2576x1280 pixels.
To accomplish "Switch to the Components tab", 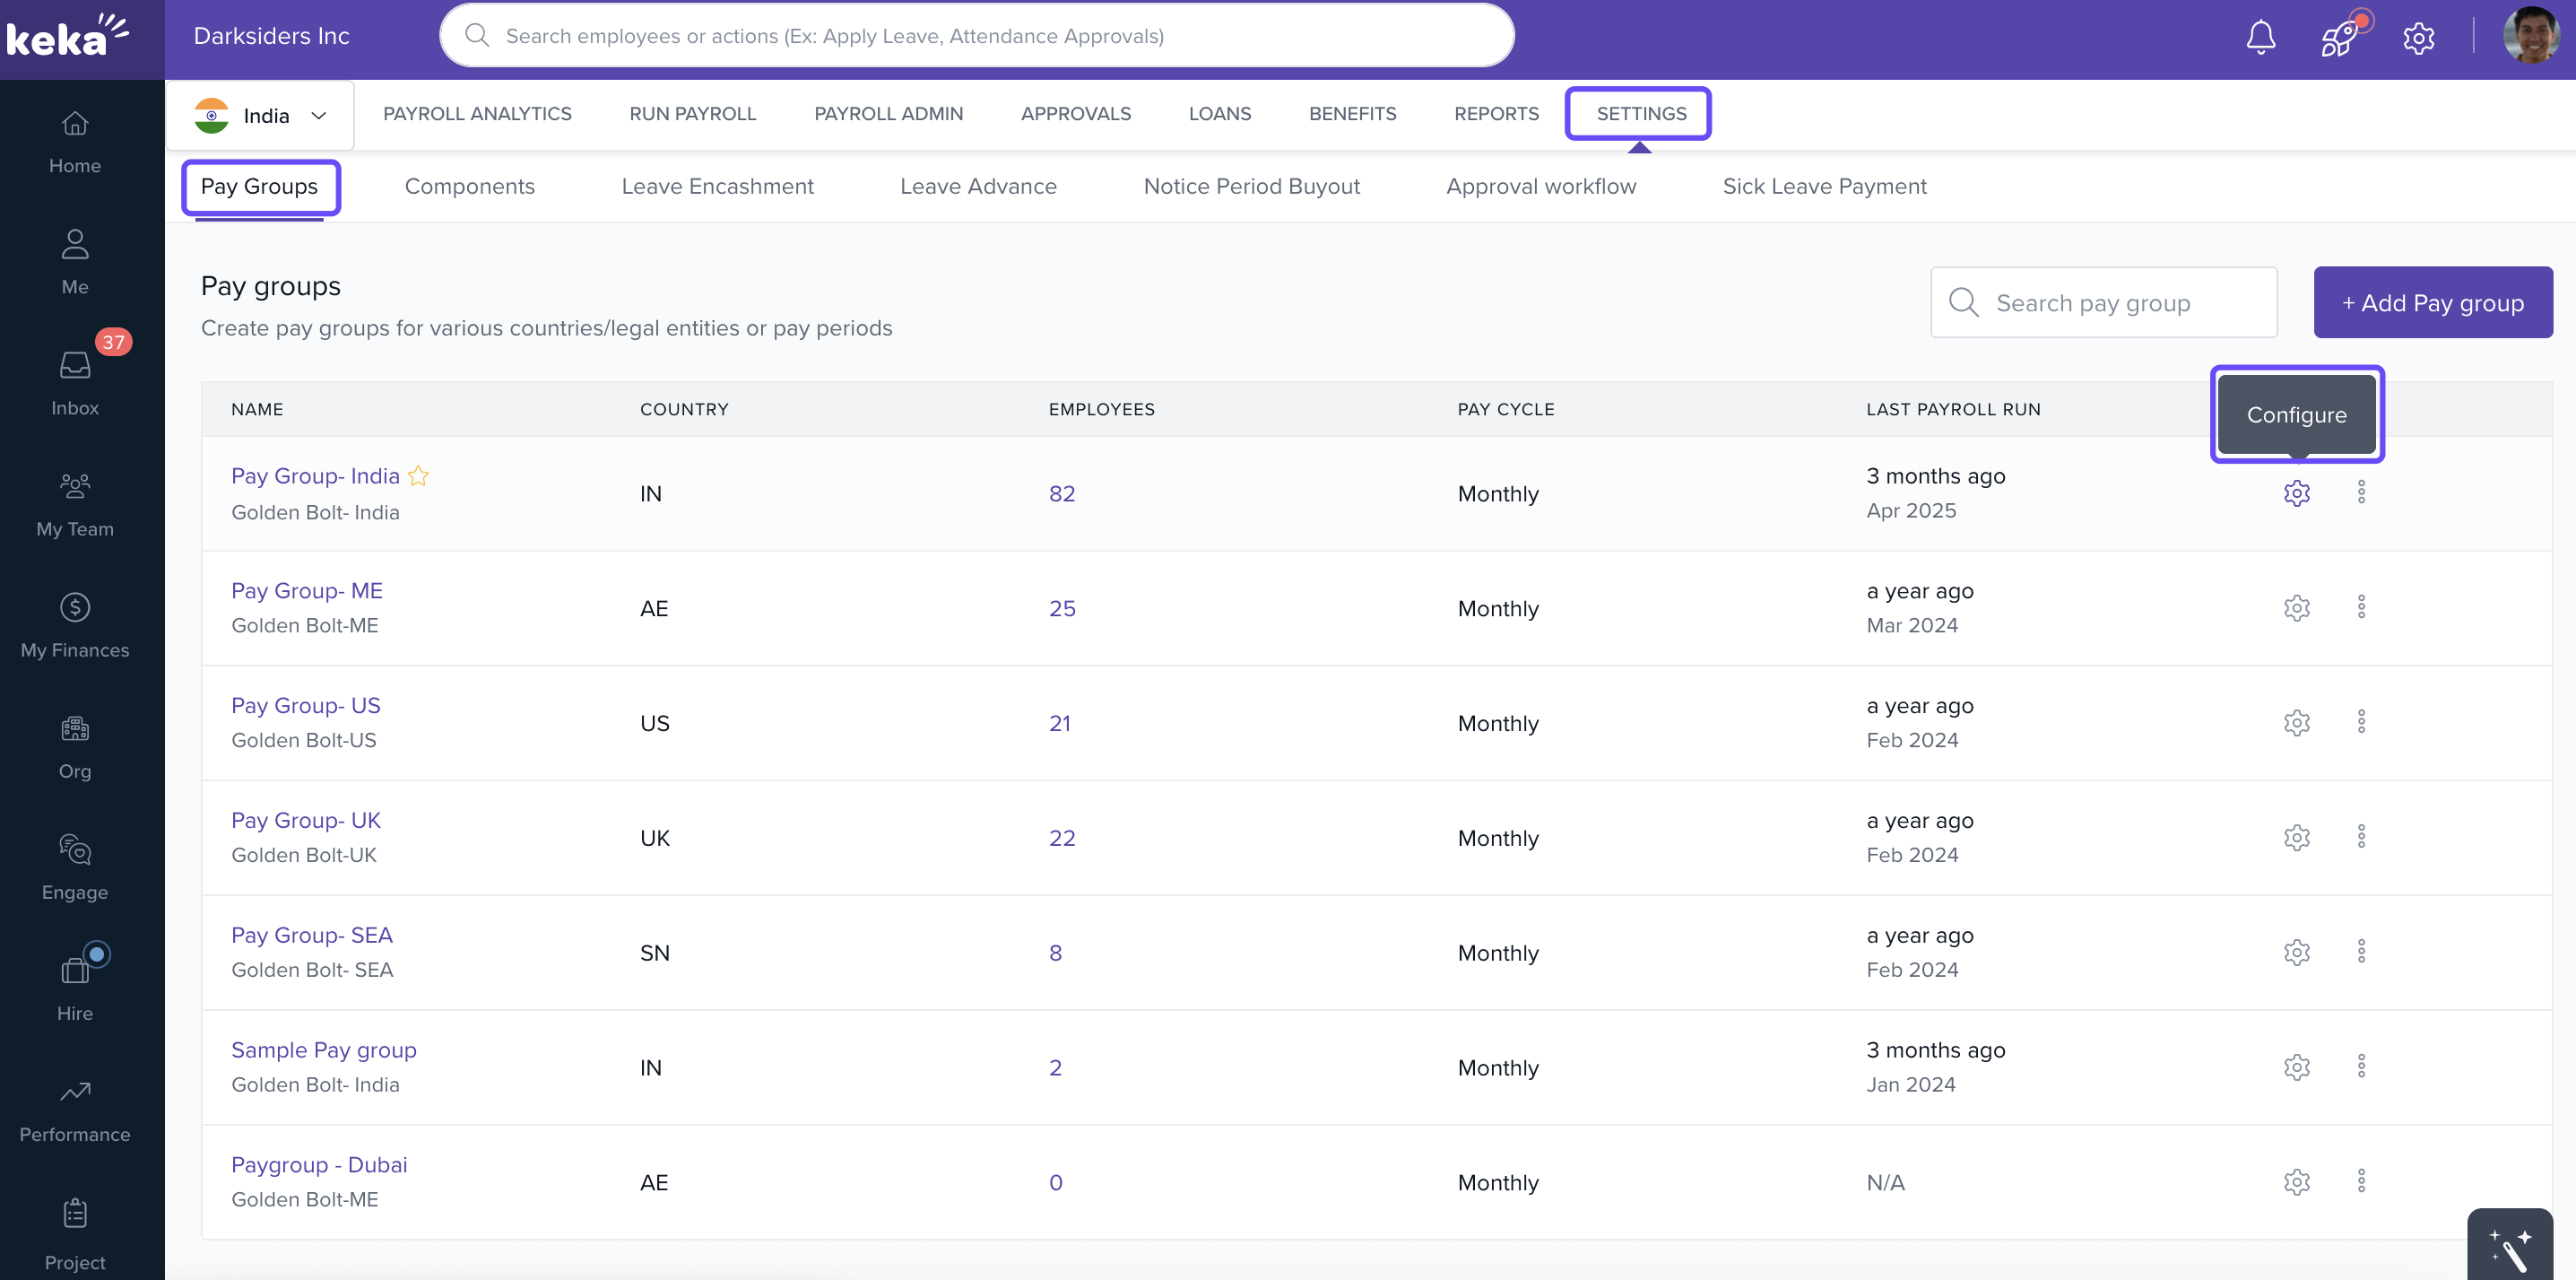I will [x=469, y=187].
